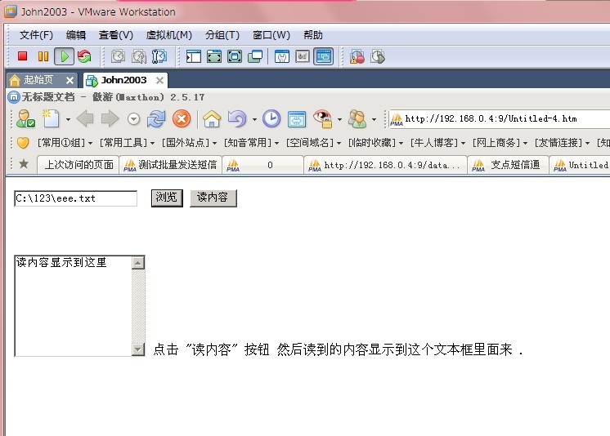
Task: Click the 浏览 browse button
Action: coord(167,198)
